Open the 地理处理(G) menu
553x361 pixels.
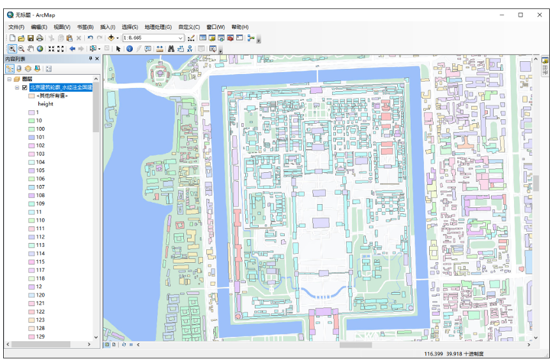click(158, 27)
